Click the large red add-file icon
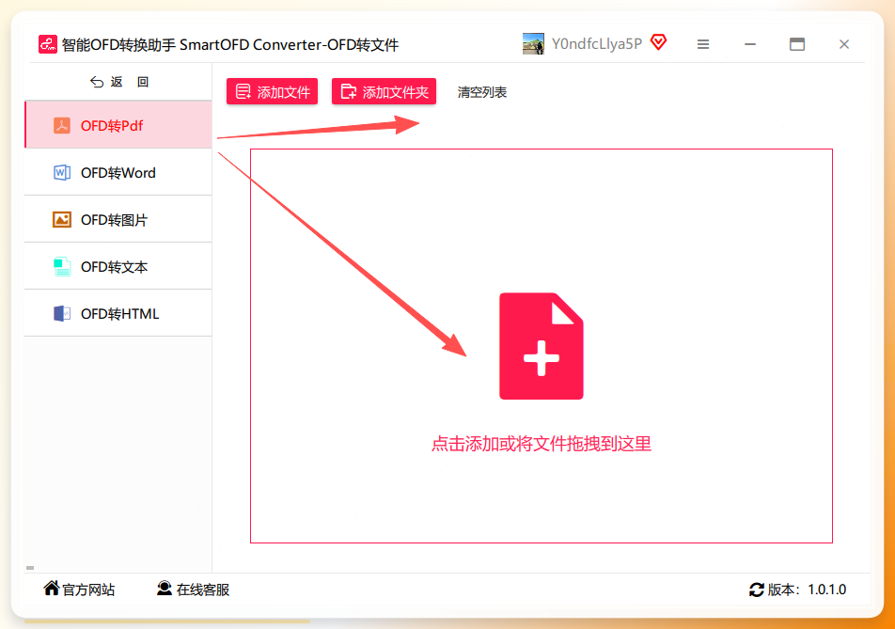 click(x=542, y=346)
